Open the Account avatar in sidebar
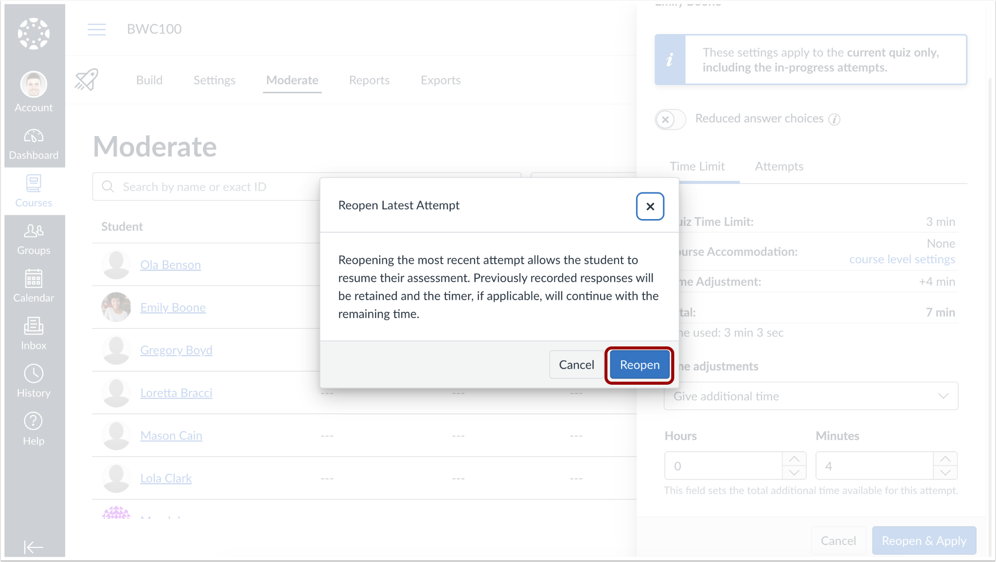996x562 pixels. coord(34,85)
